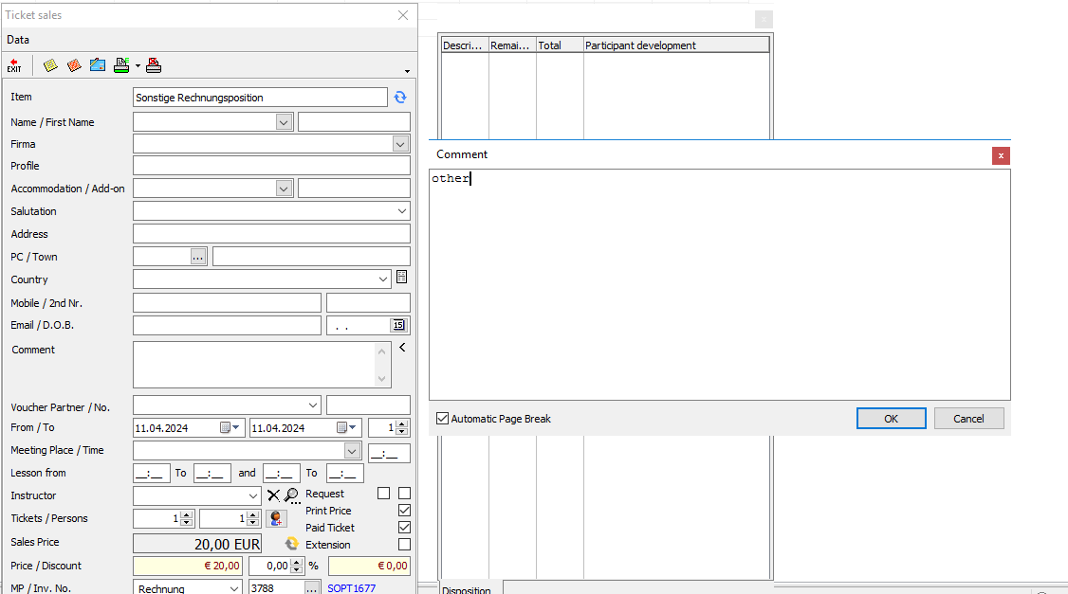Click the toolbar overflow arrow in Ticket sales

point(407,71)
